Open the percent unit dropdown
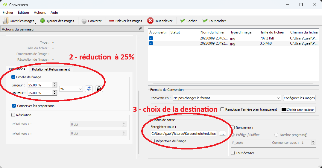The image size is (322, 168). coord(71,89)
